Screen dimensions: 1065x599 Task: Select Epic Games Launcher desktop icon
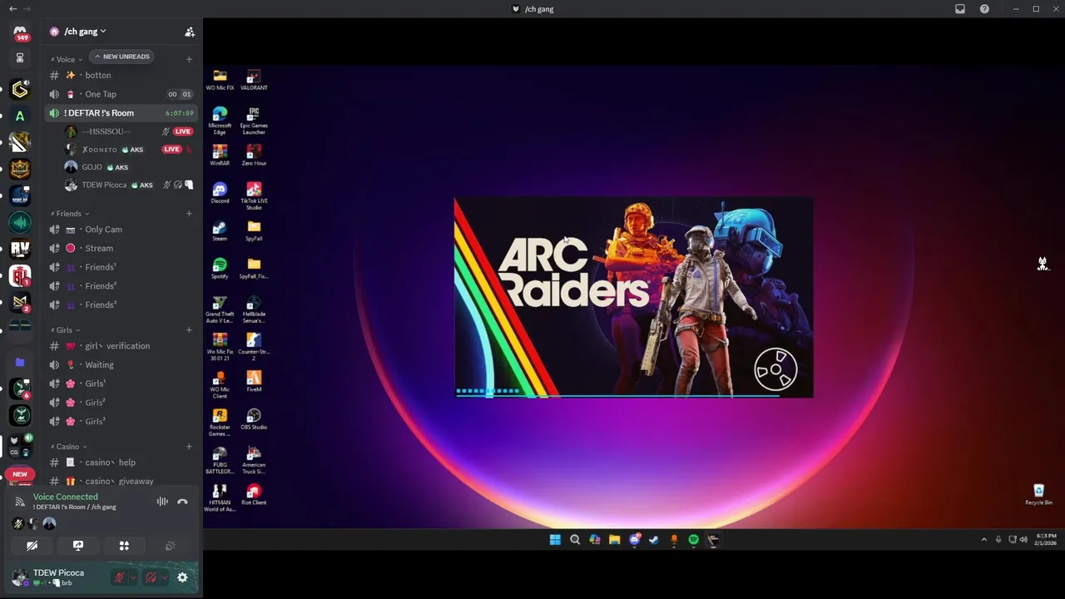click(x=254, y=121)
